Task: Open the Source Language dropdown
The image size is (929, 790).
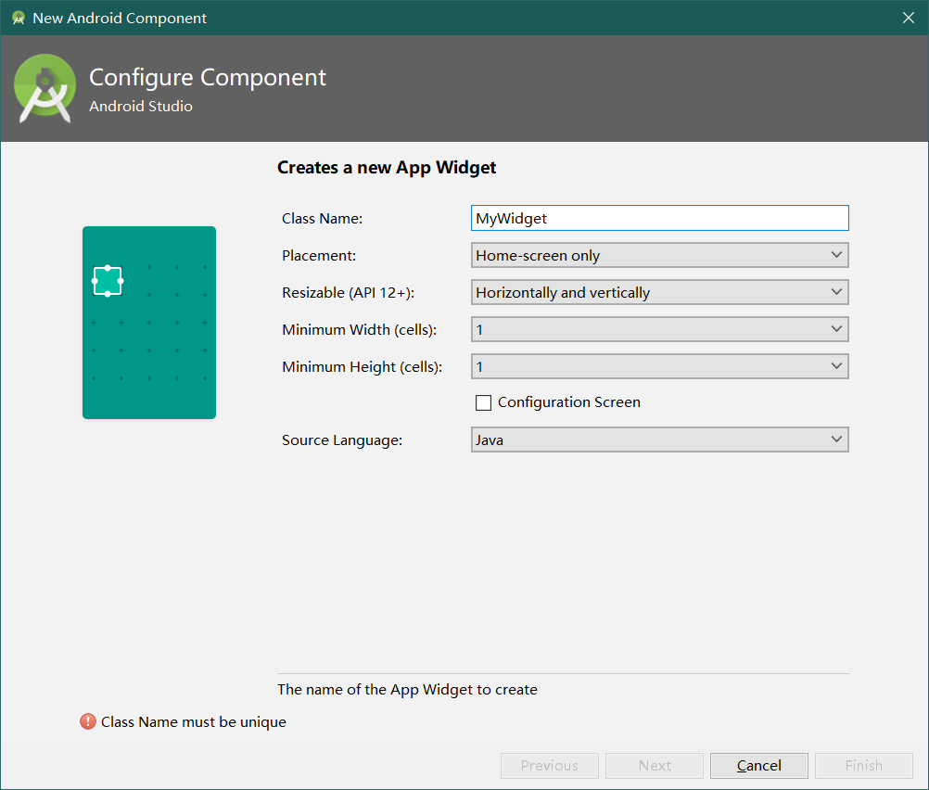Action: pos(659,440)
